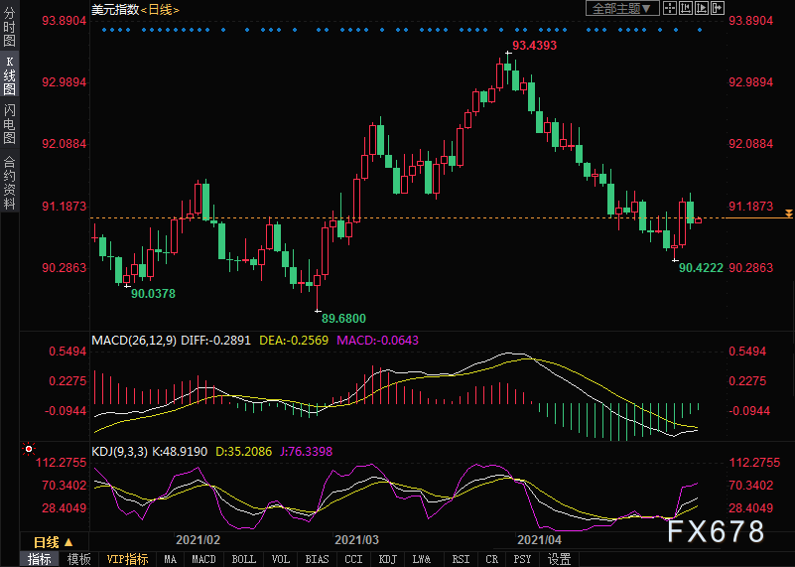Click the D:35.2086 value
The height and width of the screenshot is (567, 795).
[x=244, y=452]
